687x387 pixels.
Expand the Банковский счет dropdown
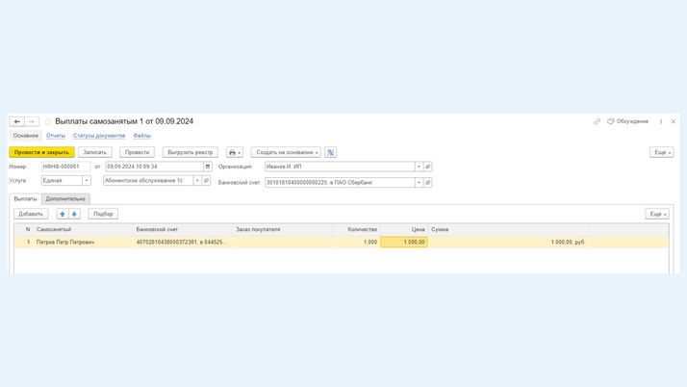pyautogui.click(x=419, y=182)
